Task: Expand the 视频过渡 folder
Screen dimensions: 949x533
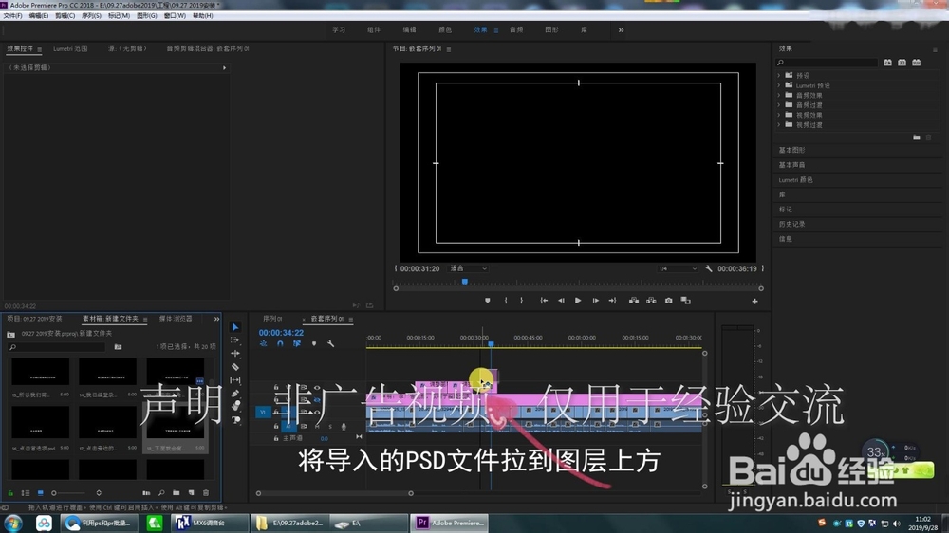Action: click(x=779, y=124)
